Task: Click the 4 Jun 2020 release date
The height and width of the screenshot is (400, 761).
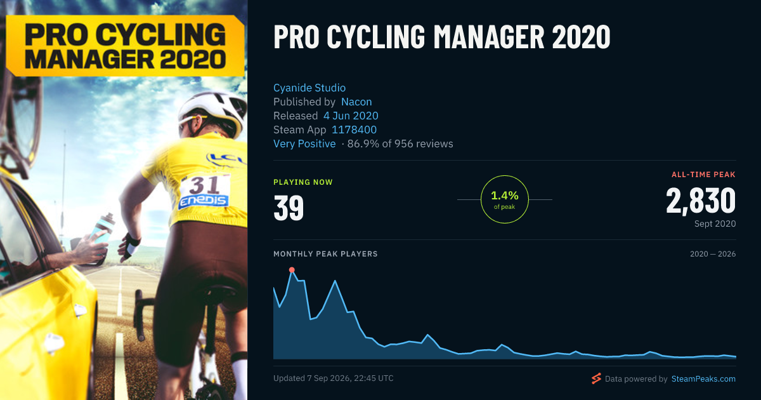Action: [351, 116]
